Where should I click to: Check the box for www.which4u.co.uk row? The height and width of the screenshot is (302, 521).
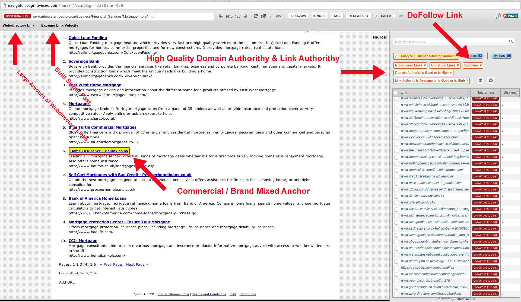pos(396,105)
